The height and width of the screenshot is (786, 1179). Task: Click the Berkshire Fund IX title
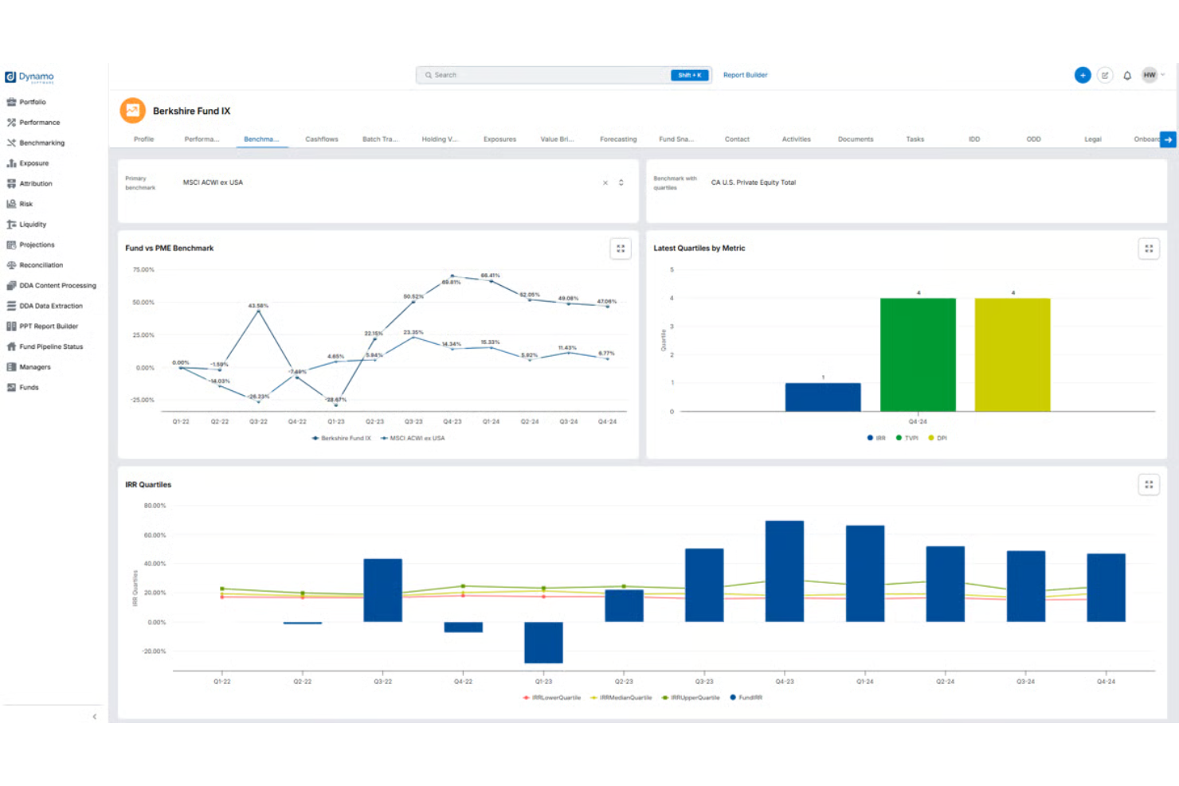point(191,111)
